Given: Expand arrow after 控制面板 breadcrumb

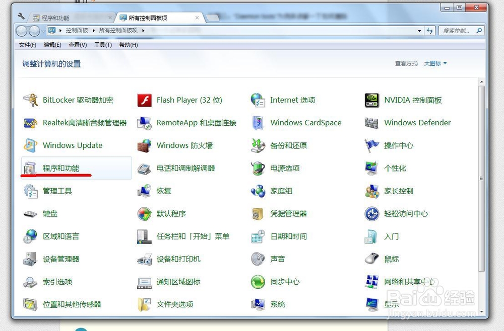Looking at the screenshot, I should click(93, 31).
